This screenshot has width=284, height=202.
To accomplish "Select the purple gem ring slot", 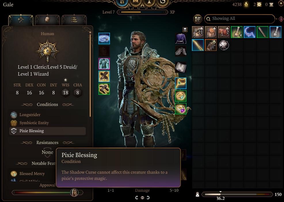I will click(x=181, y=109).
